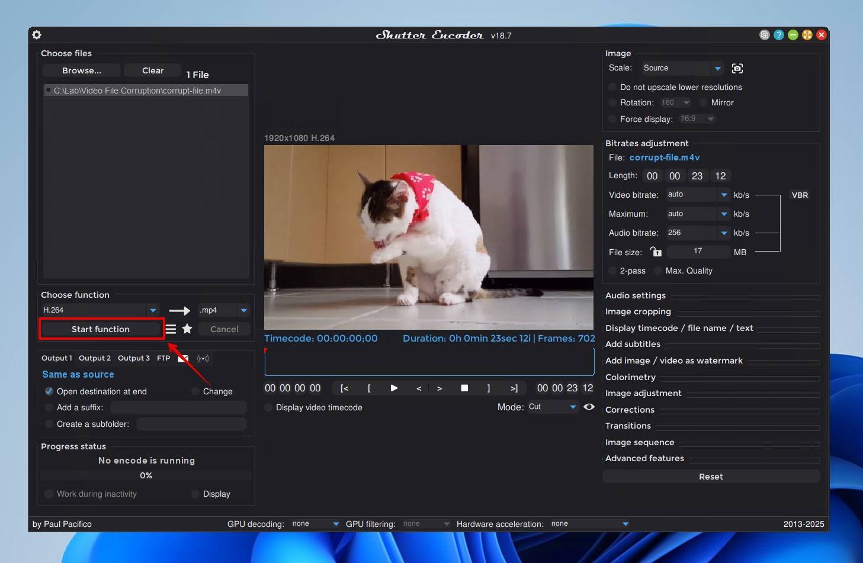Enable Display video timecode
This screenshot has height=563, width=863.
click(x=268, y=407)
